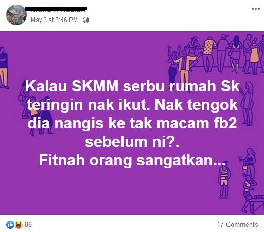Click the blue thumbs-up Like reaction icon

(x=10, y=224)
